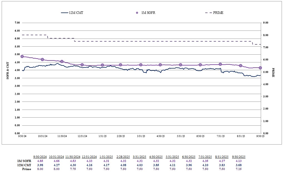The image size is (283, 172).
Task: Click the 7.25 Prime value for 9/30/2025
Action: [x=238, y=169]
